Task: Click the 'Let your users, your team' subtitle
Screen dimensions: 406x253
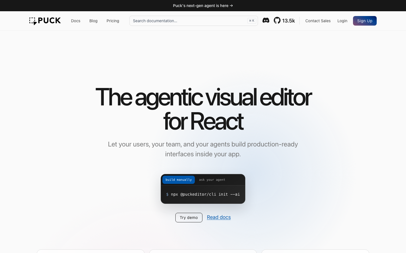Action: click(x=203, y=149)
